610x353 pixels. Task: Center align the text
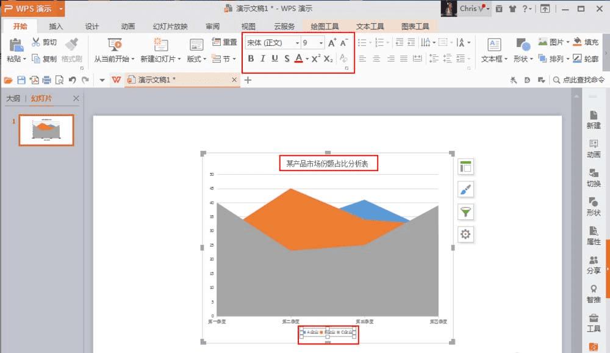pyautogui.click(x=376, y=59)
